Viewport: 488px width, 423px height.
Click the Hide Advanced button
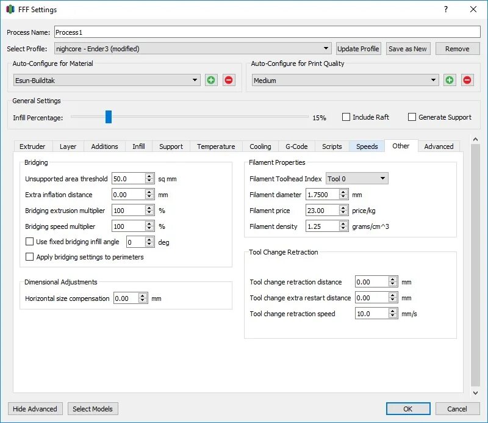click(35, 409)
